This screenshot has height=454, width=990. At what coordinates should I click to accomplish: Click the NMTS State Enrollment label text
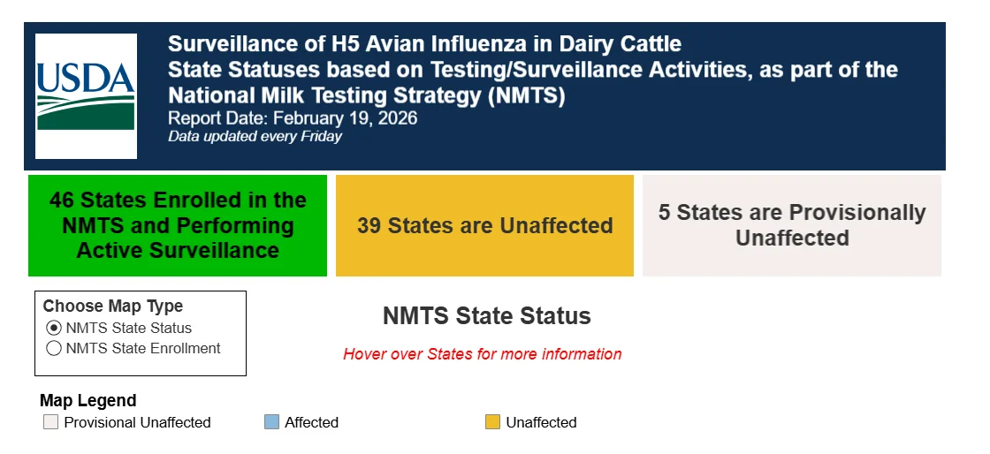143,348
